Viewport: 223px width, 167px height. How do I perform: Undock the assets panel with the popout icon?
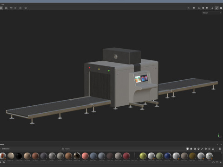(217, 145)
